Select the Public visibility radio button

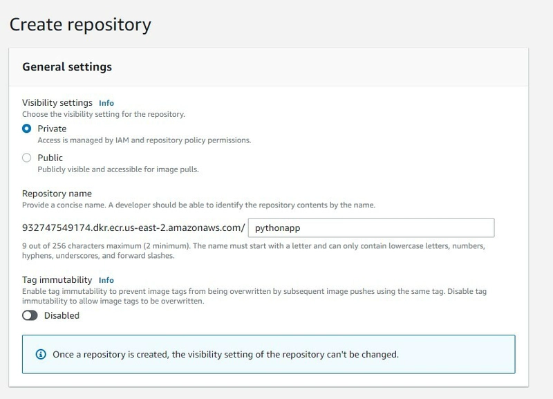pos(26,158)
